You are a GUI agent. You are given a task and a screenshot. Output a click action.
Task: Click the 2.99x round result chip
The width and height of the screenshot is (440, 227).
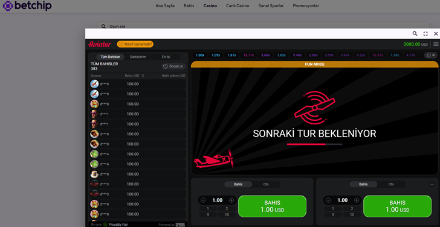point(329,55)
